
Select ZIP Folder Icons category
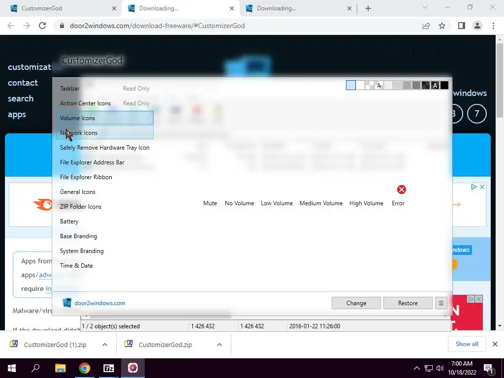click(105, 207)
